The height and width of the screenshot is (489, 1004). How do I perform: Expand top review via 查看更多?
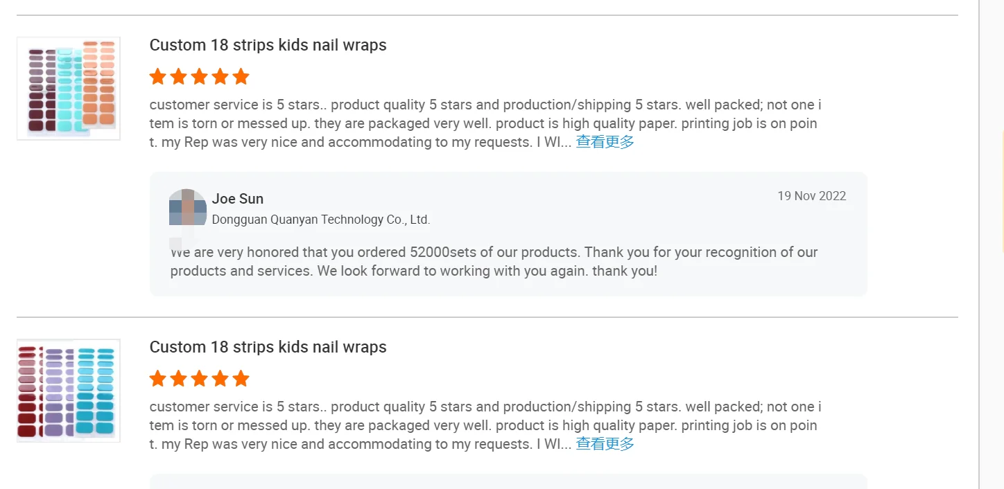[x=605, y=142]
